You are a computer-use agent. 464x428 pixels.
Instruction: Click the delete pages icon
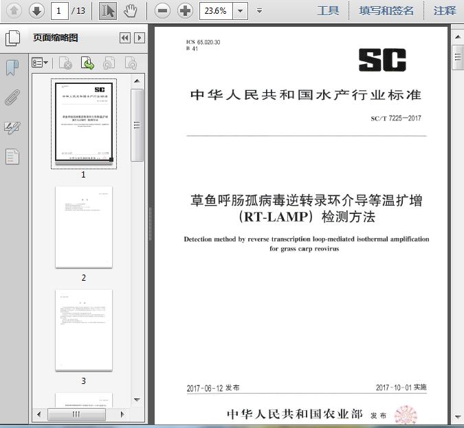pyautogui.click(x=66, y=63)
